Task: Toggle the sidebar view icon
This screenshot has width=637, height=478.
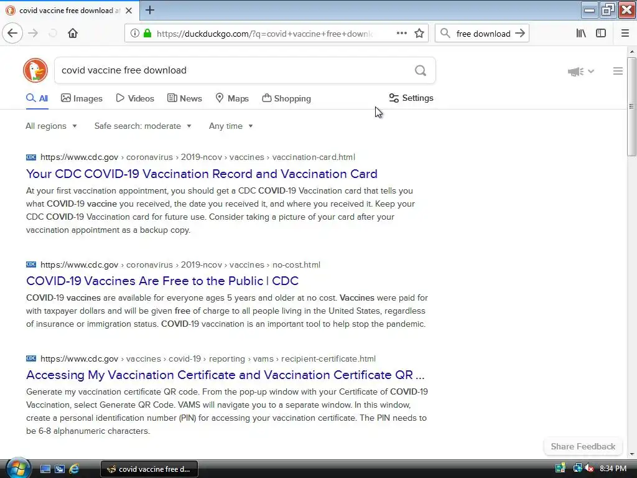Action: point(601,34)
